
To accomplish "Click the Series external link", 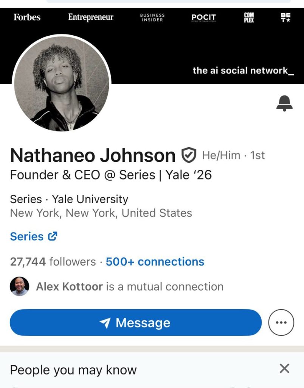I will 27,236.
